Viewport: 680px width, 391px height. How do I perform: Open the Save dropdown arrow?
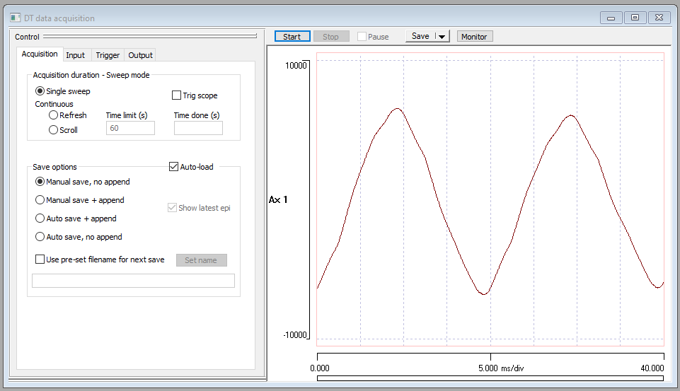tap(442, 37)
